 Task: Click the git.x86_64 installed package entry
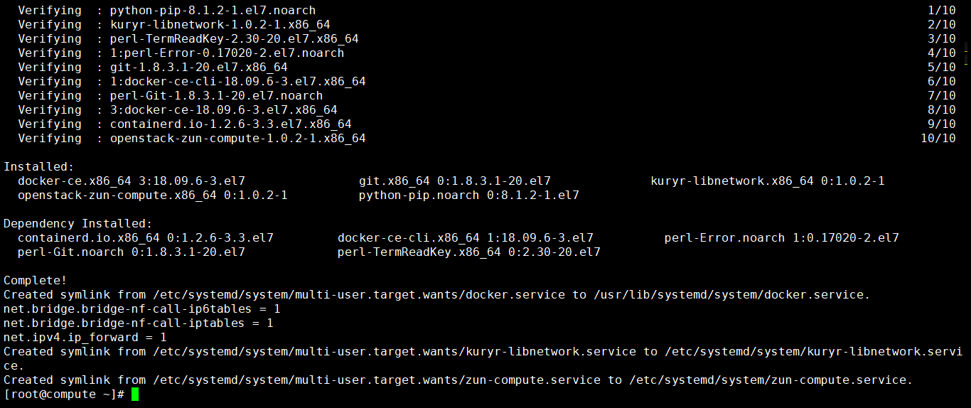click(x=455, y=181)
